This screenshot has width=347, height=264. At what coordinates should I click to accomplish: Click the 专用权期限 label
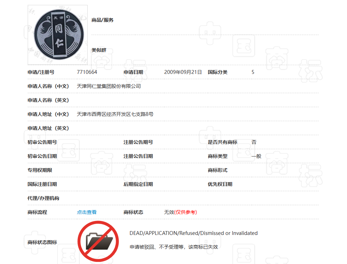(x=40, y=170)
